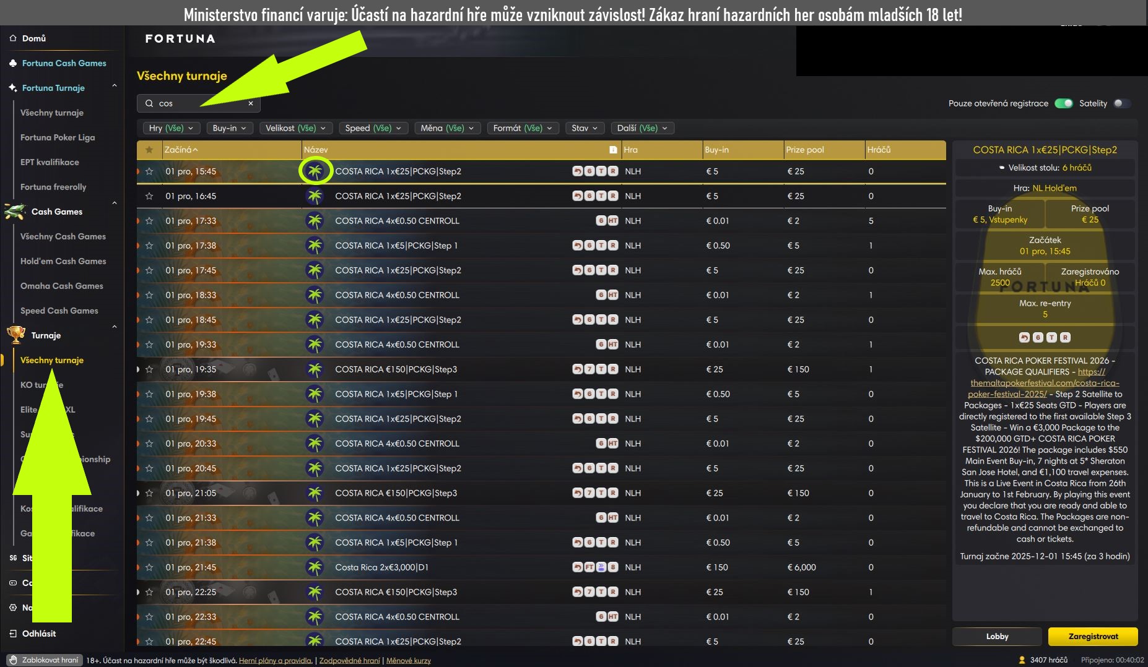Click the Odhlásit logout icon in sidebar

[13, 634]
